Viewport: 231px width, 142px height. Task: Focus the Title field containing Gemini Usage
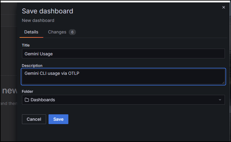click(x=123, y=54)
